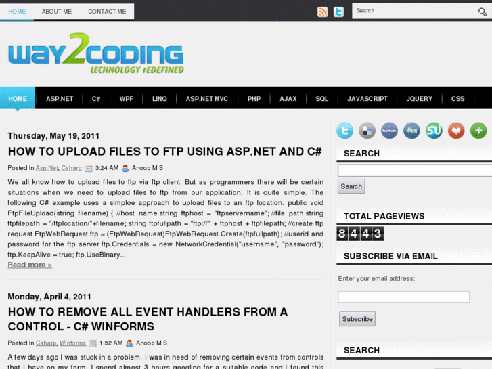Click calendar icon beside 1:52 AM
The height and width of the screenshot is (369, 492).
(93, 343)
